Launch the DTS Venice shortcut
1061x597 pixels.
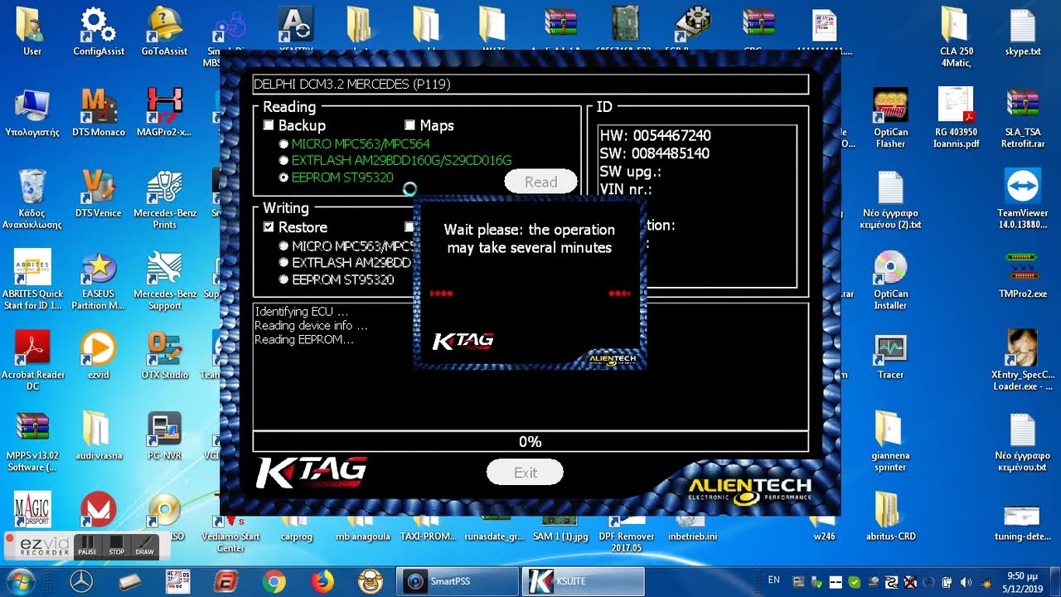tap(99, 193)
